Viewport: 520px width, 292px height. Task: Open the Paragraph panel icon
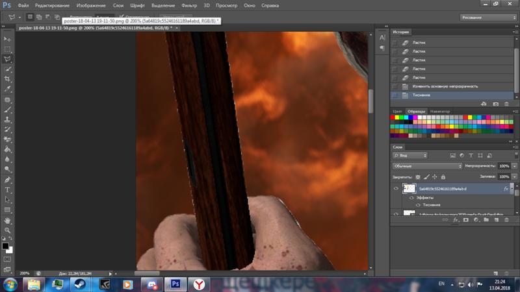click(382, 48)
